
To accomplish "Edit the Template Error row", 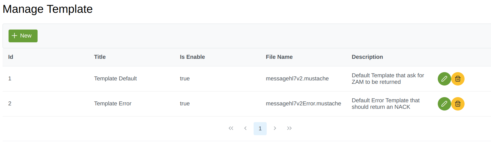I will click(x=444, y=104).
